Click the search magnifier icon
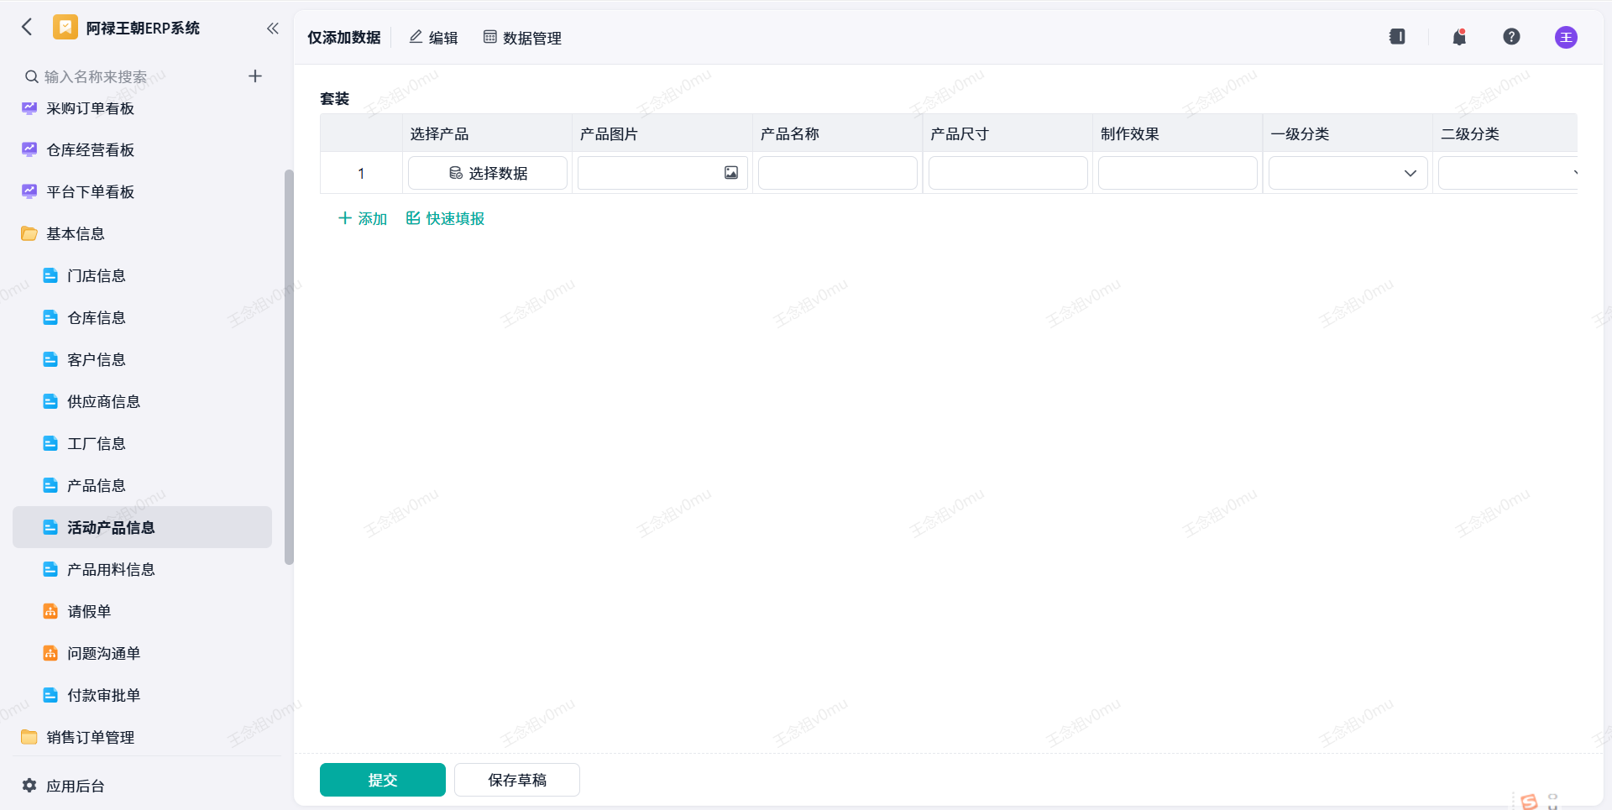 (31, 76)
